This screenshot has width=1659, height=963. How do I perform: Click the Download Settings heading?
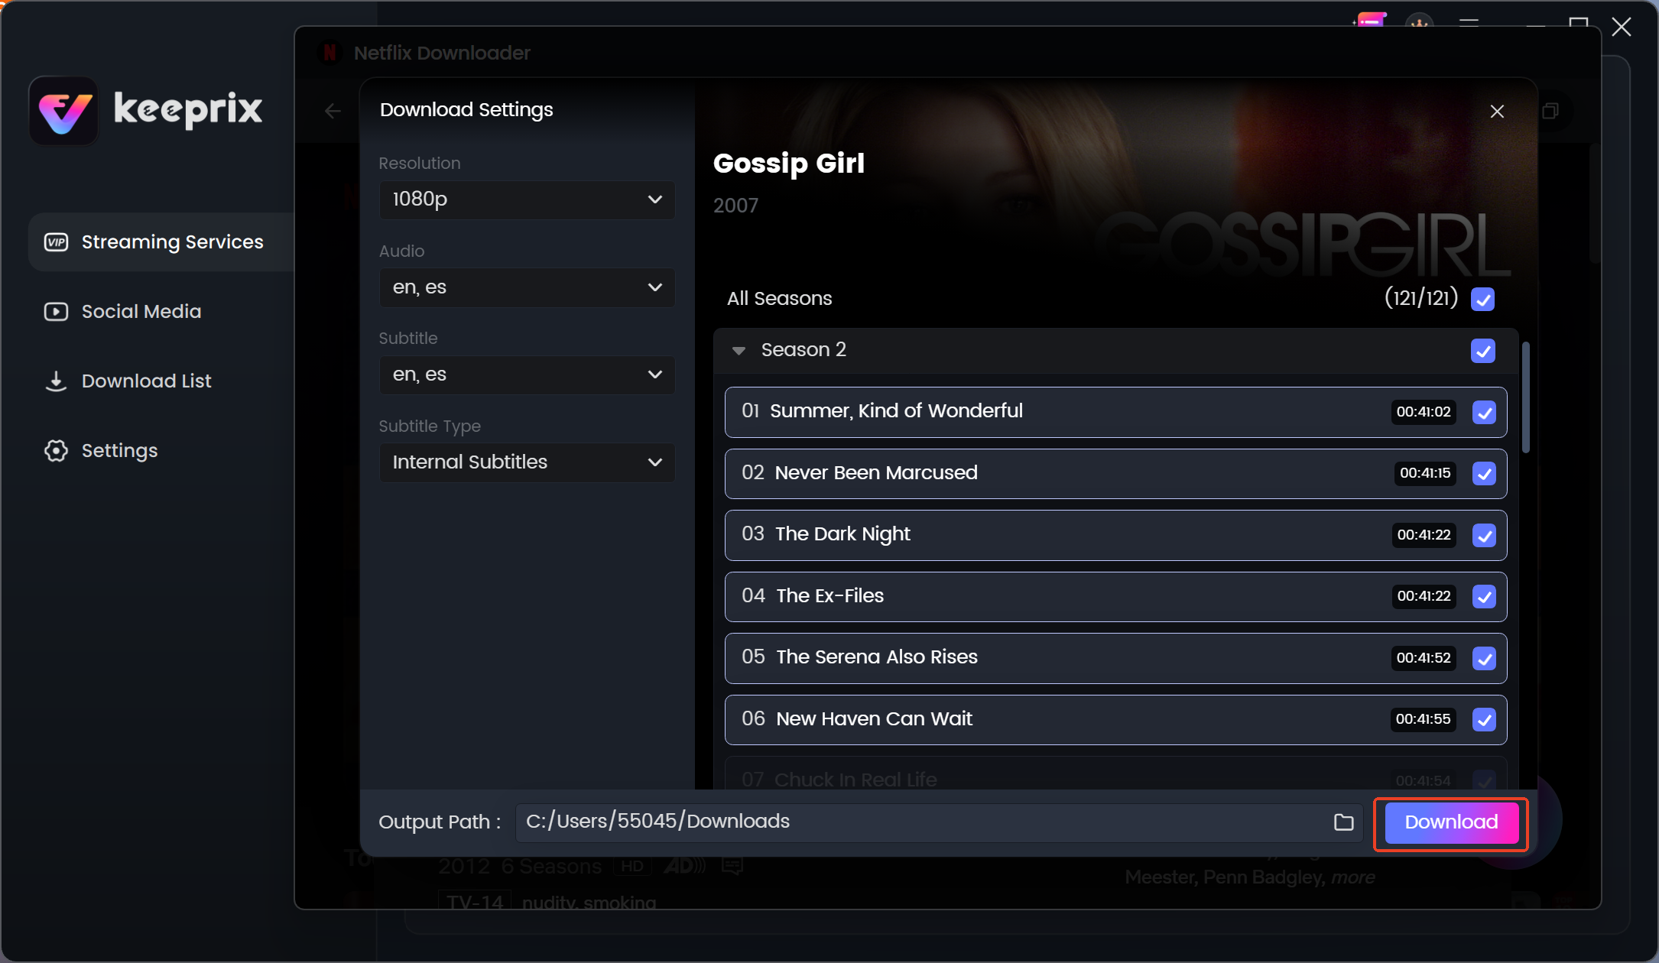pos(466,110)
